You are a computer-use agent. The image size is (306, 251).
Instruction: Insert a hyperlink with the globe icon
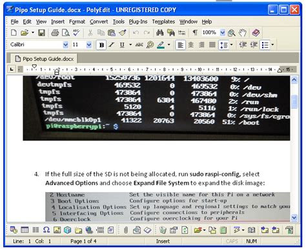tap(89, 230)
